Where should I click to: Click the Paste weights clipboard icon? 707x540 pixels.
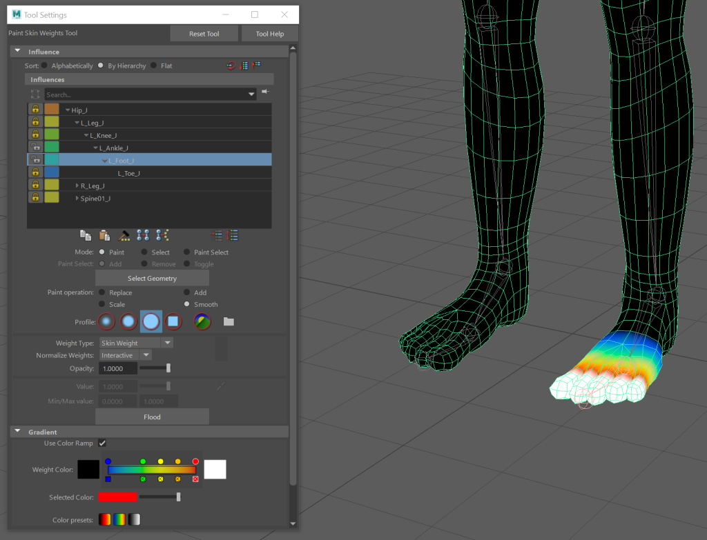click(x=104, y=235)
